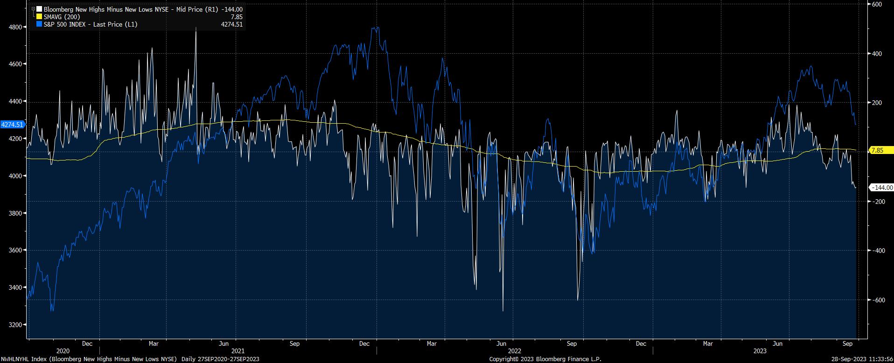894x363 pixels.
Task: Collapse the legend tree for New Highs series
Action: [33, 9]
